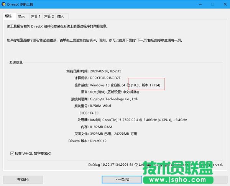
Task: Click the 下一页(N) button
Action: pyautogui.click(x=122, y=179)
